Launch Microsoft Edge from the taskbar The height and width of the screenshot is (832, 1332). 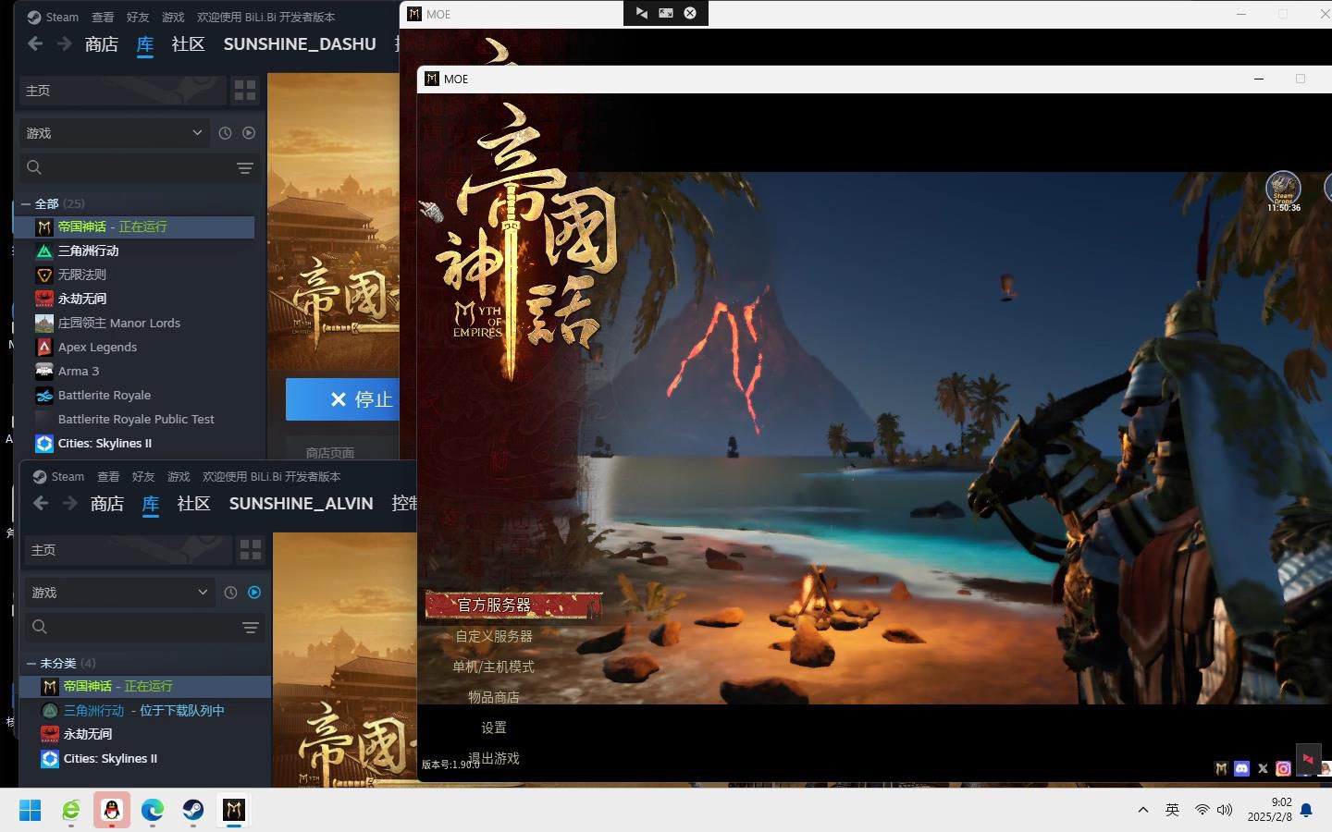click(x=153, y=811)
